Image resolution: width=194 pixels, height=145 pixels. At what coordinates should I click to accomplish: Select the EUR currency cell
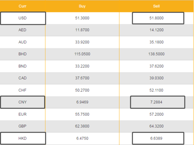point(23,114)
